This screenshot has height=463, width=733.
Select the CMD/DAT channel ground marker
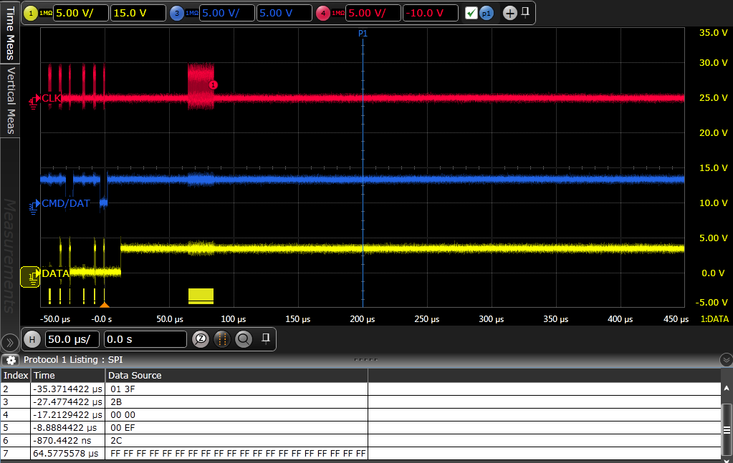(34, 206)
